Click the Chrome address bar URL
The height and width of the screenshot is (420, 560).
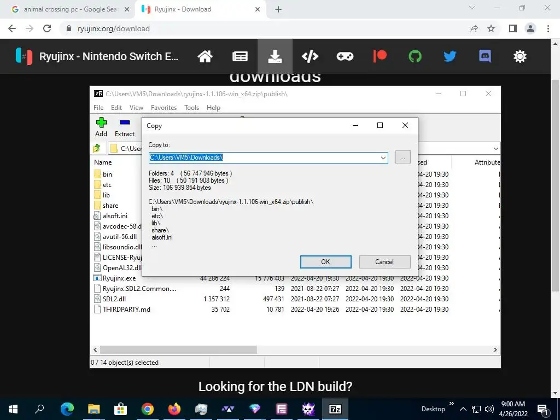(x=114, y=28)
